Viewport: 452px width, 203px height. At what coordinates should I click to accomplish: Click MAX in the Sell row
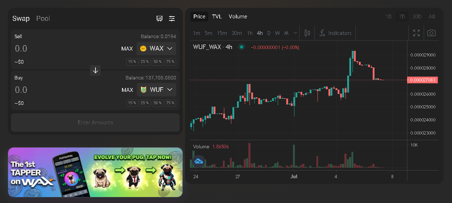(127, 49)
